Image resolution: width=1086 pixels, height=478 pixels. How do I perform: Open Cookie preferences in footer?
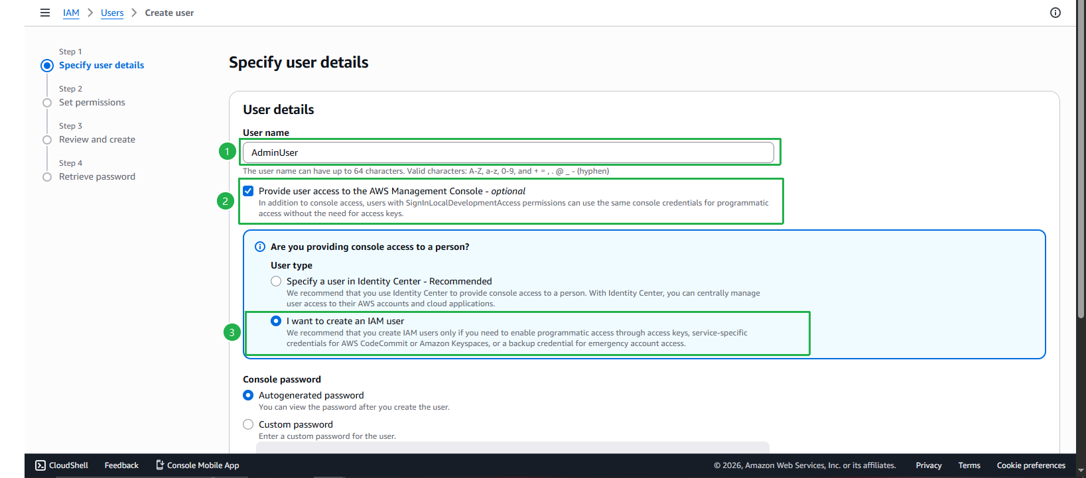coord(1031,465)
